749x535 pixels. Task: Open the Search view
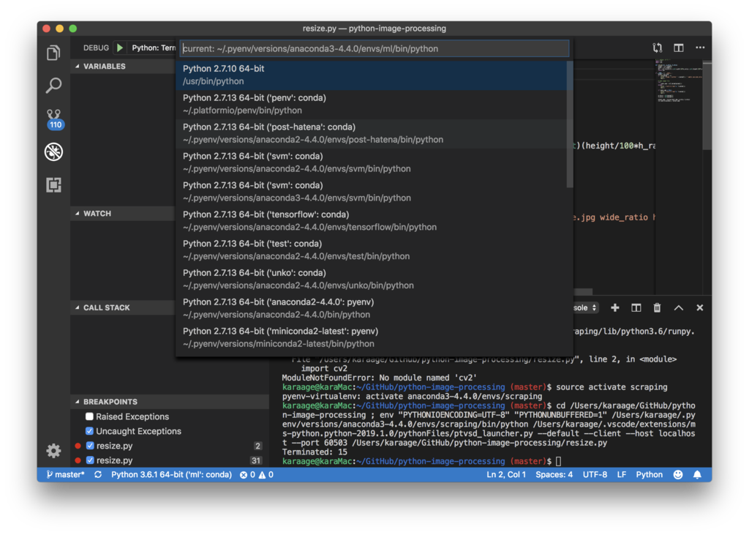point(53,86)
